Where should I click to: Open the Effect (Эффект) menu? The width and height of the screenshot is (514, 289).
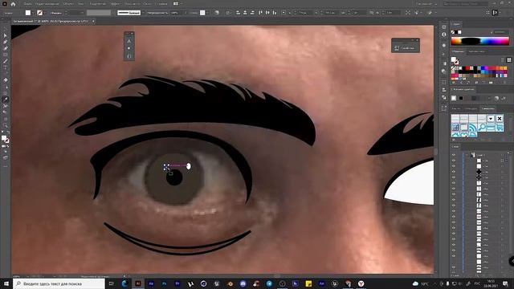coord(116,4)
